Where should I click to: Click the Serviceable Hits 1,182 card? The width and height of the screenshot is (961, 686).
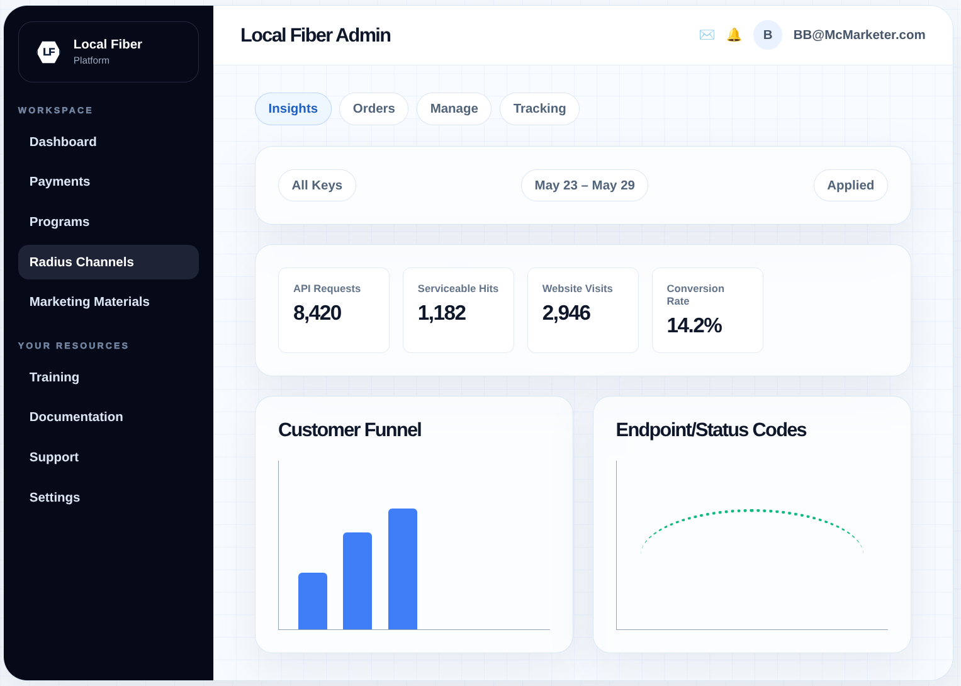tap(458, 310)
